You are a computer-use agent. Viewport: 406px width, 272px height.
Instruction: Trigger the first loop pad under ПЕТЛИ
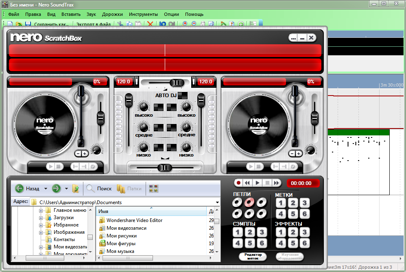237,202
